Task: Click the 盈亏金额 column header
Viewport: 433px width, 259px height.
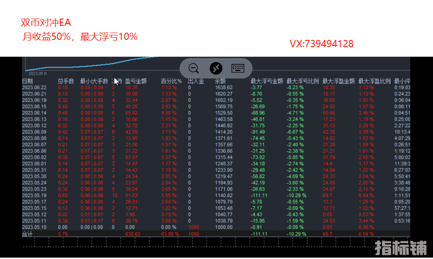Action: coord(136,81)
